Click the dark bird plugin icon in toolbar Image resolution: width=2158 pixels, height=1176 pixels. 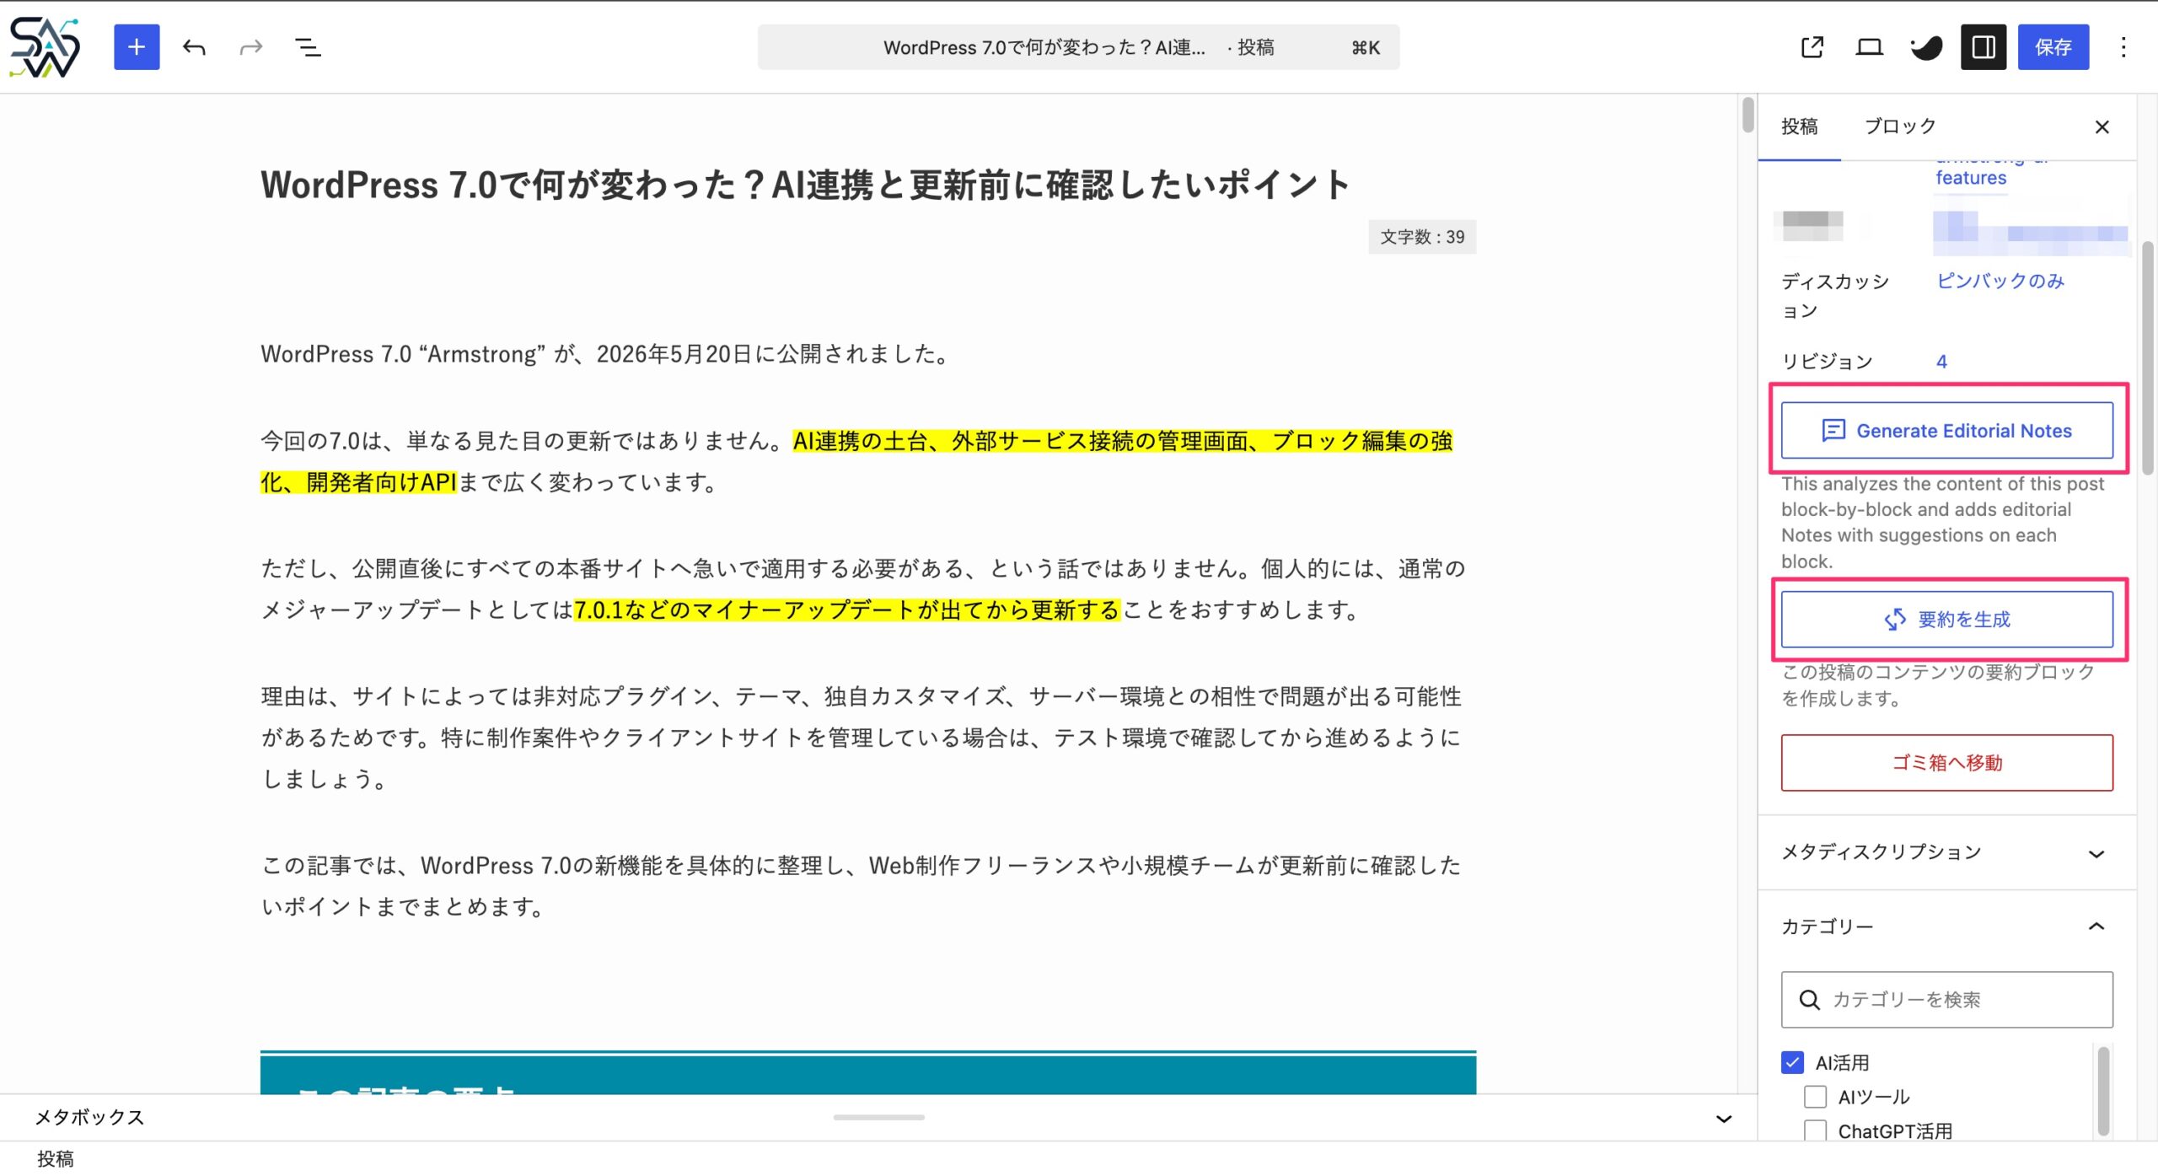(1926, 47)
